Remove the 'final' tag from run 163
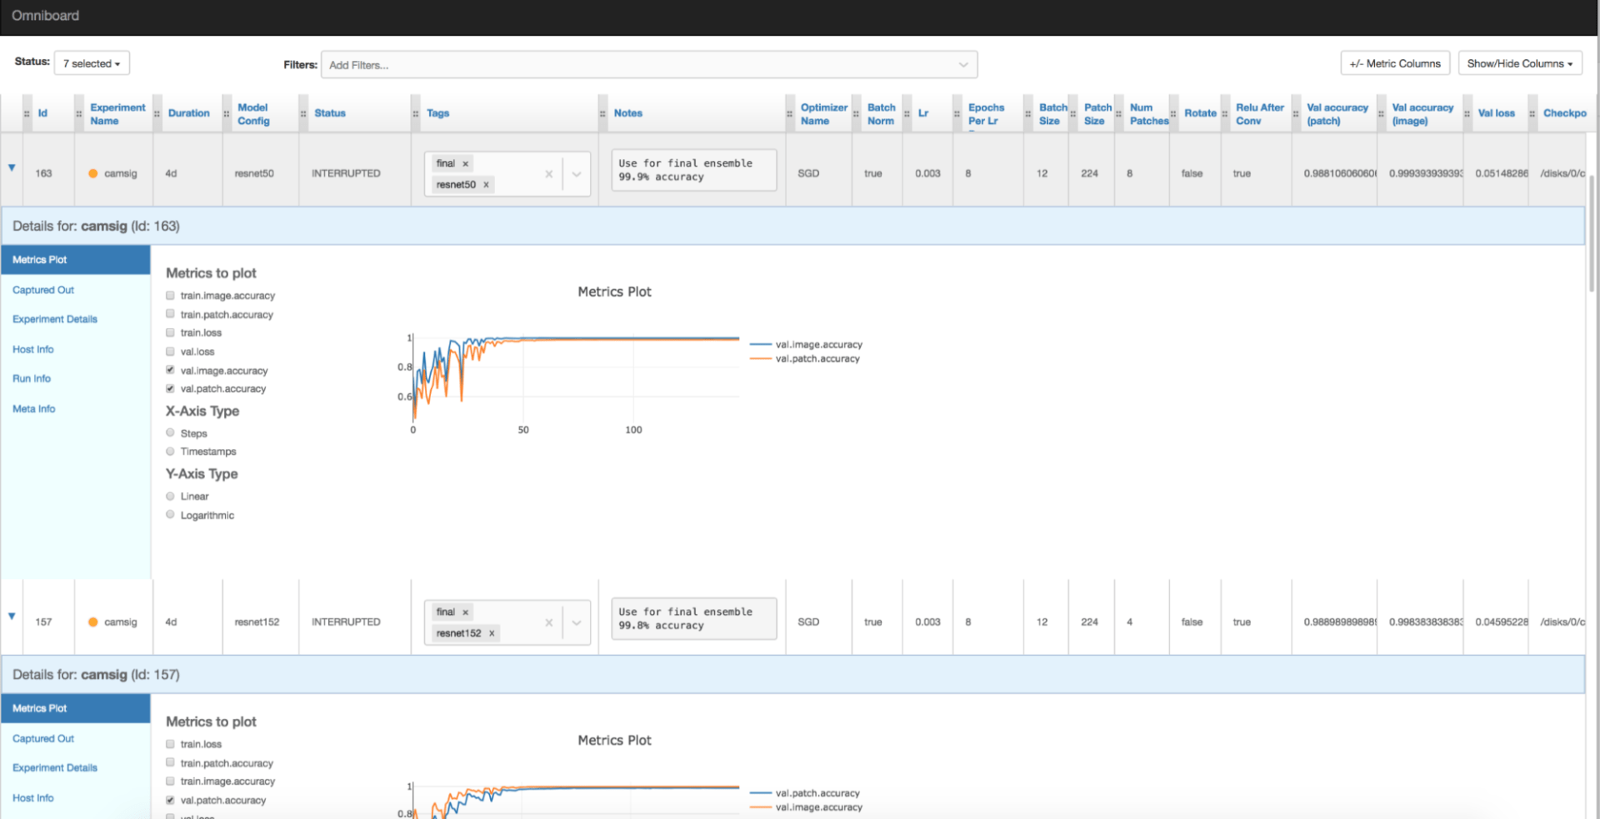 click(x=466, y=163)
